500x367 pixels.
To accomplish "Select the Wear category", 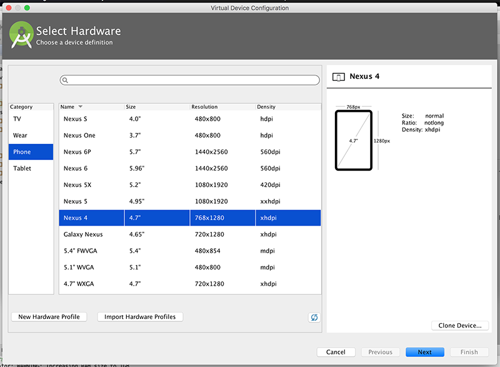I will coord(31,135).
